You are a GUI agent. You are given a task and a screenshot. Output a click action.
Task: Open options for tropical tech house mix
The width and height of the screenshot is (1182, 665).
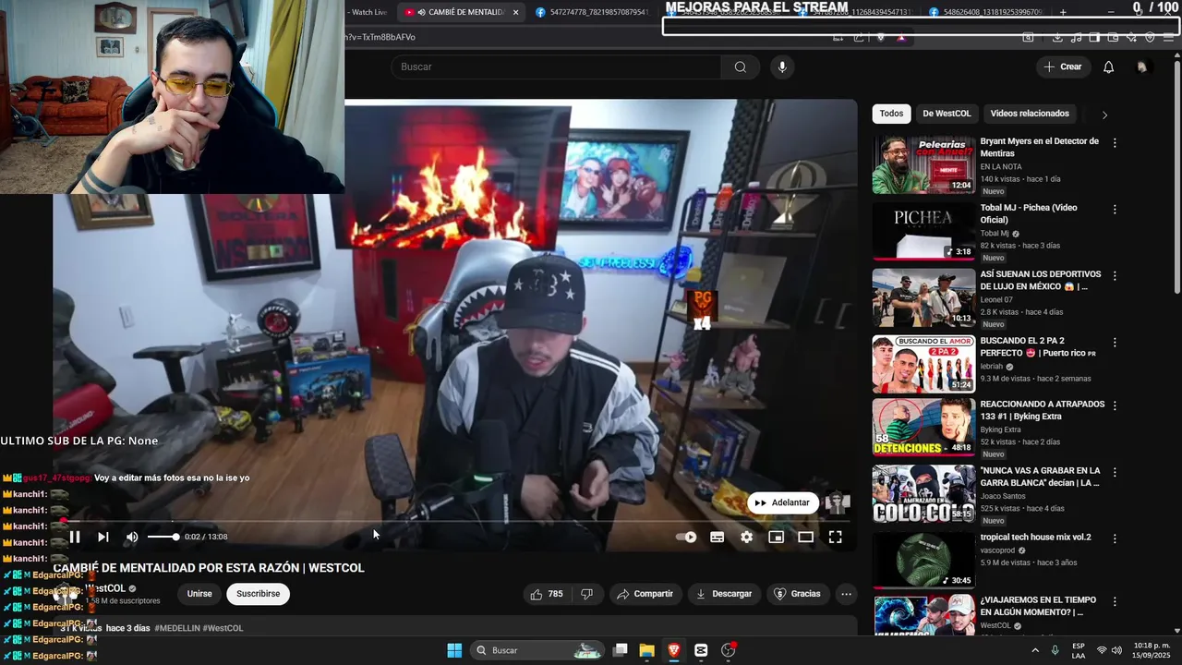[x=1115, y=538]
